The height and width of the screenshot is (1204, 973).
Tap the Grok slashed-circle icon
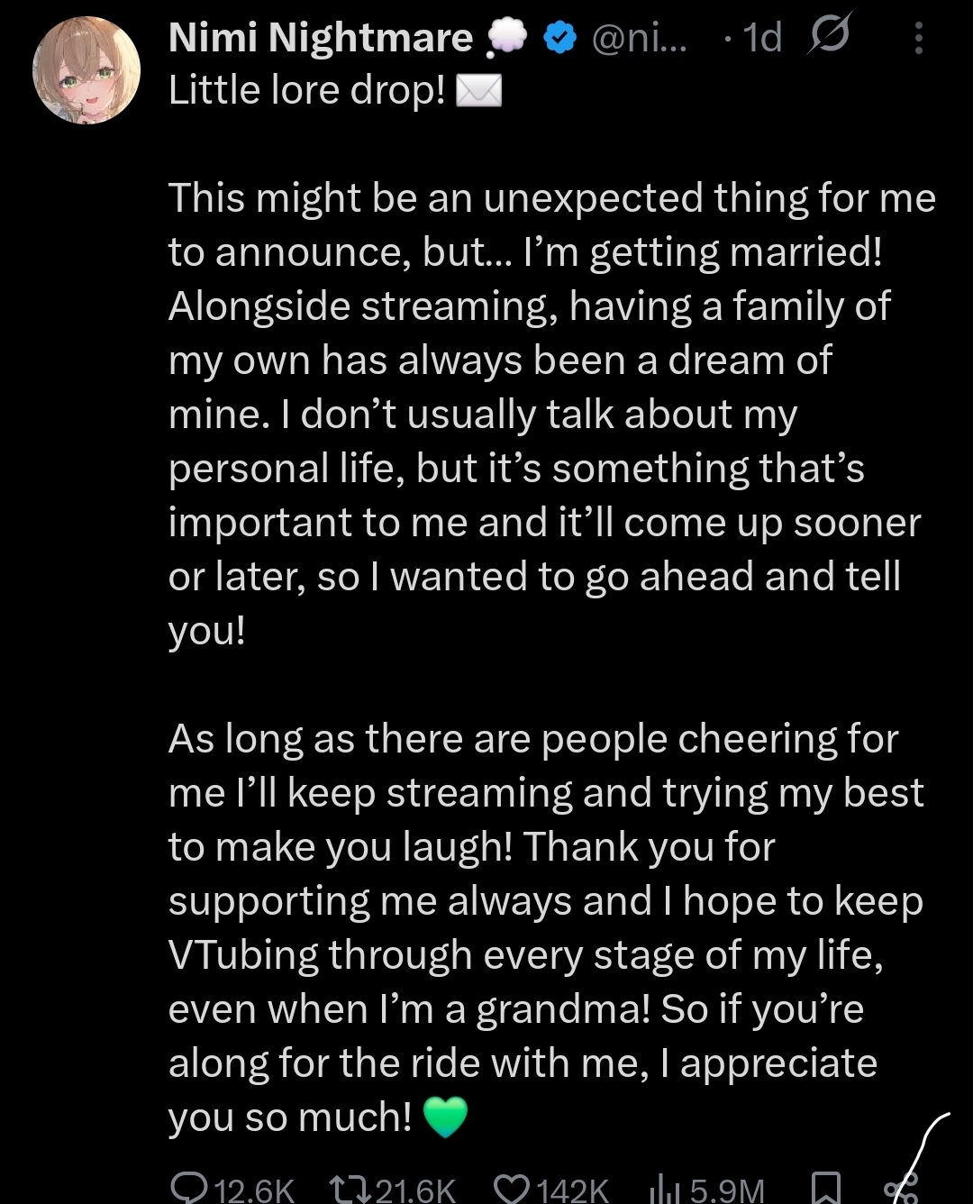tap(828, 38)
